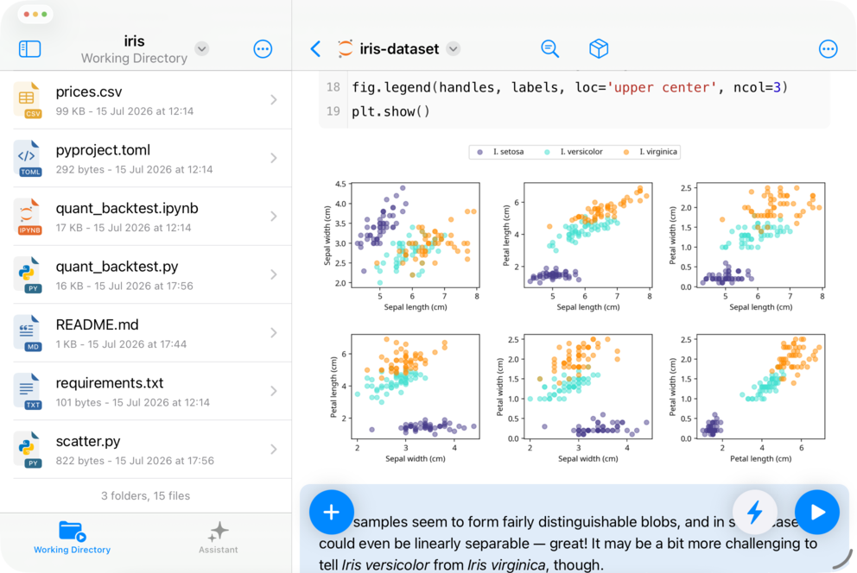Open the packages cube icon
This screenshot has width=857, height=573.
[x=599, y=48]
